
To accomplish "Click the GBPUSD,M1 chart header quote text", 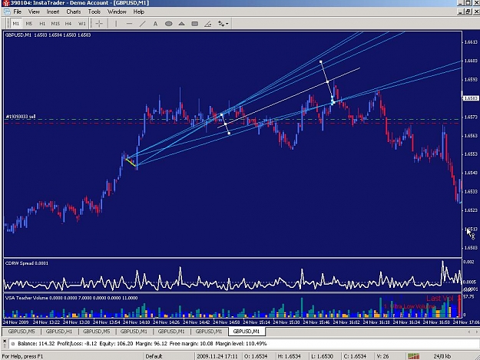I will [x=48, y=35].
